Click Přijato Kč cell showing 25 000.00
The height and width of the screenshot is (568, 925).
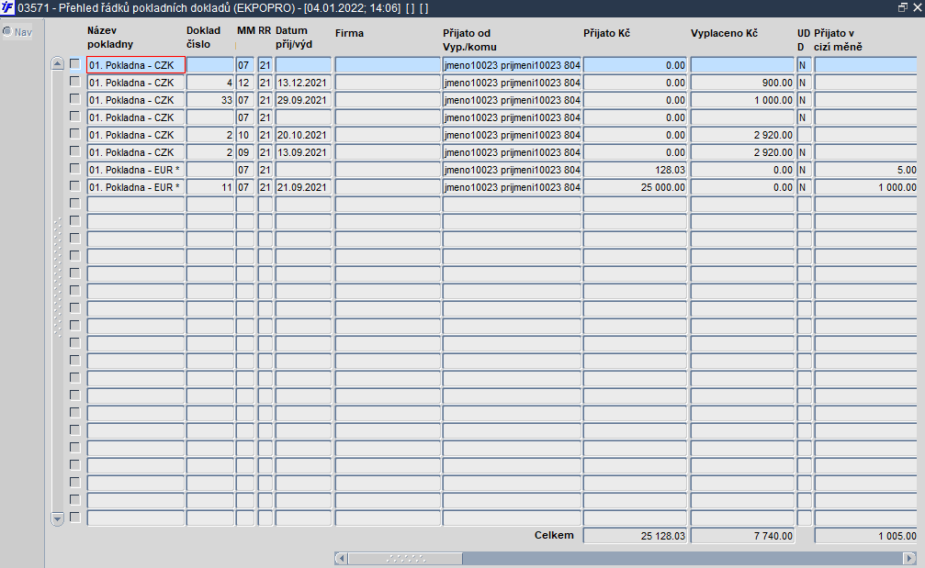[635, 187]
